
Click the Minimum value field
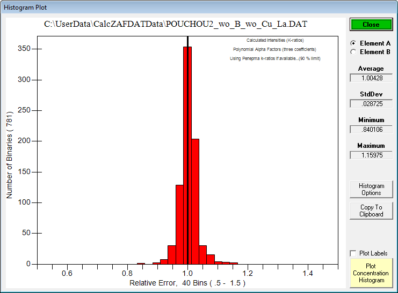coord(371,129)
